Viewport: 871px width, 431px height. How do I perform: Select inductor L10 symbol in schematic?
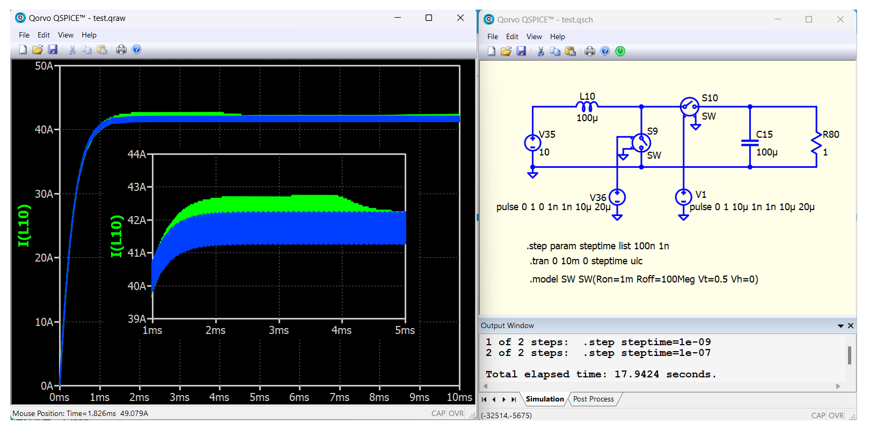[x=587, y=106]
